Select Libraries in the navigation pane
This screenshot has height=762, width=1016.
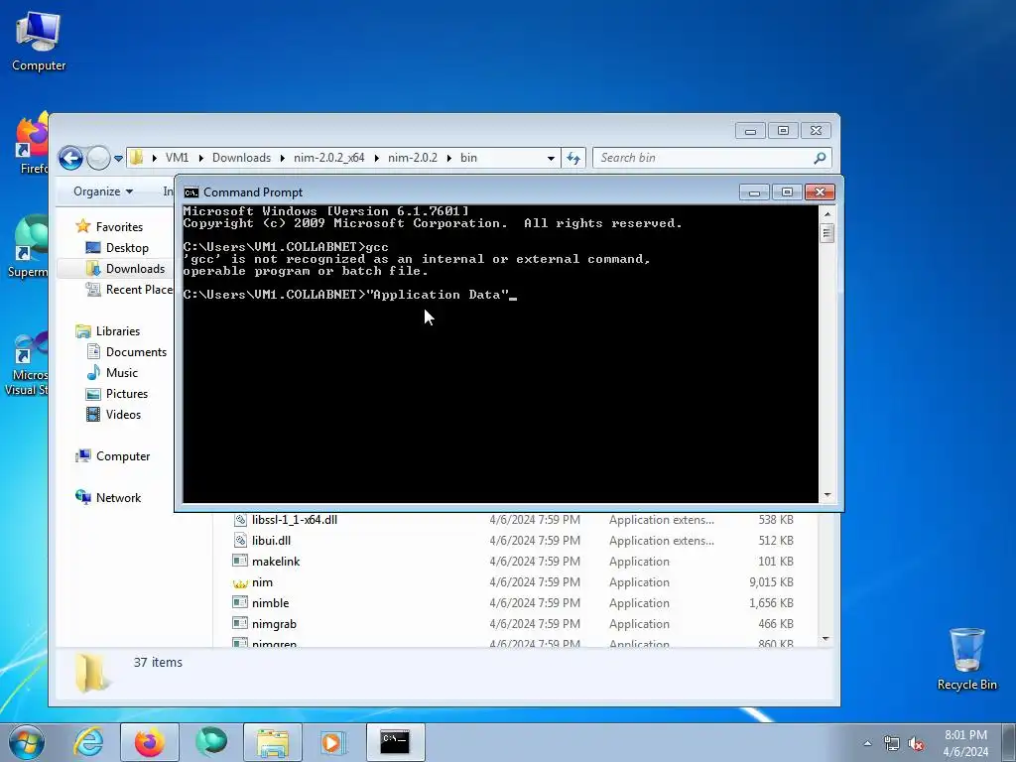pyautogui.click(x=117, y=330)
